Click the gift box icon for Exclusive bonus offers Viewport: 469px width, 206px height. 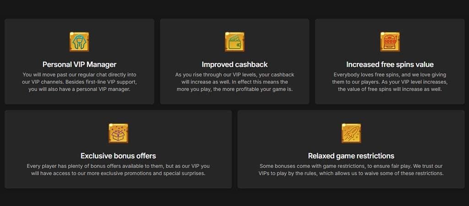point(118,133)
